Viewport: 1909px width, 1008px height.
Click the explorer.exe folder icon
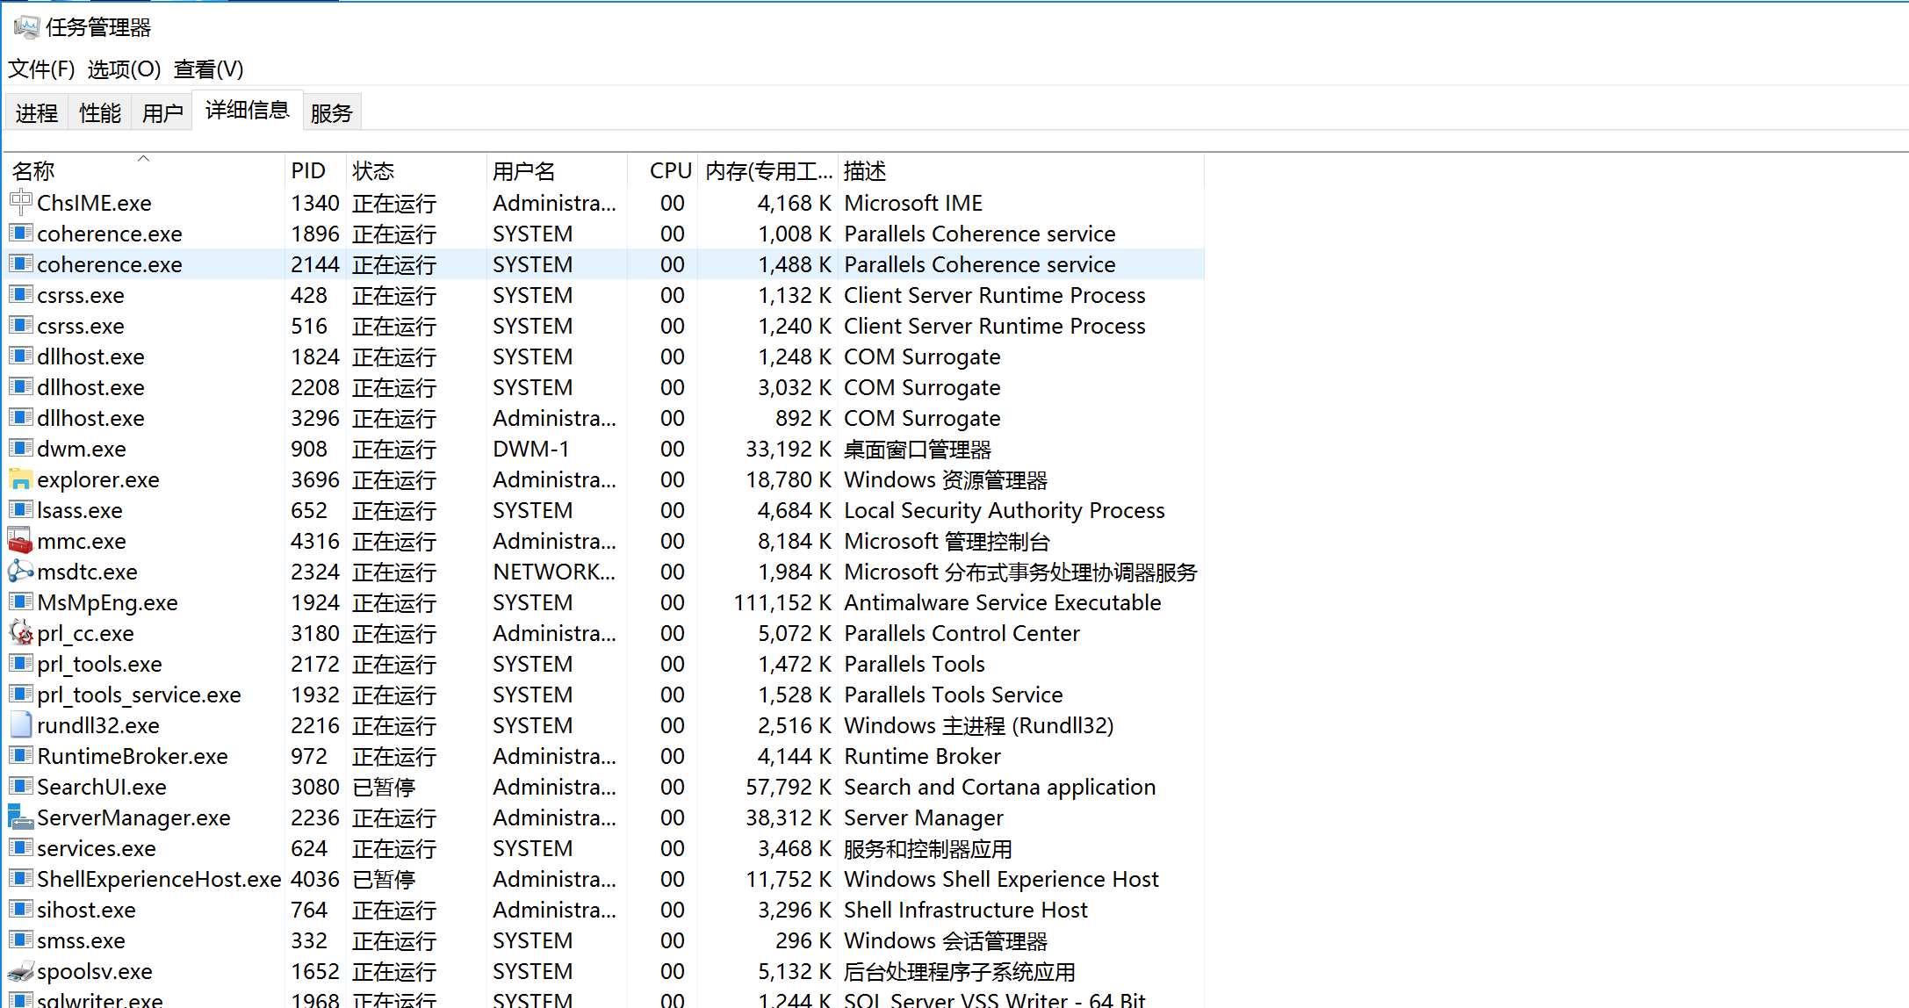coord(20,479)
